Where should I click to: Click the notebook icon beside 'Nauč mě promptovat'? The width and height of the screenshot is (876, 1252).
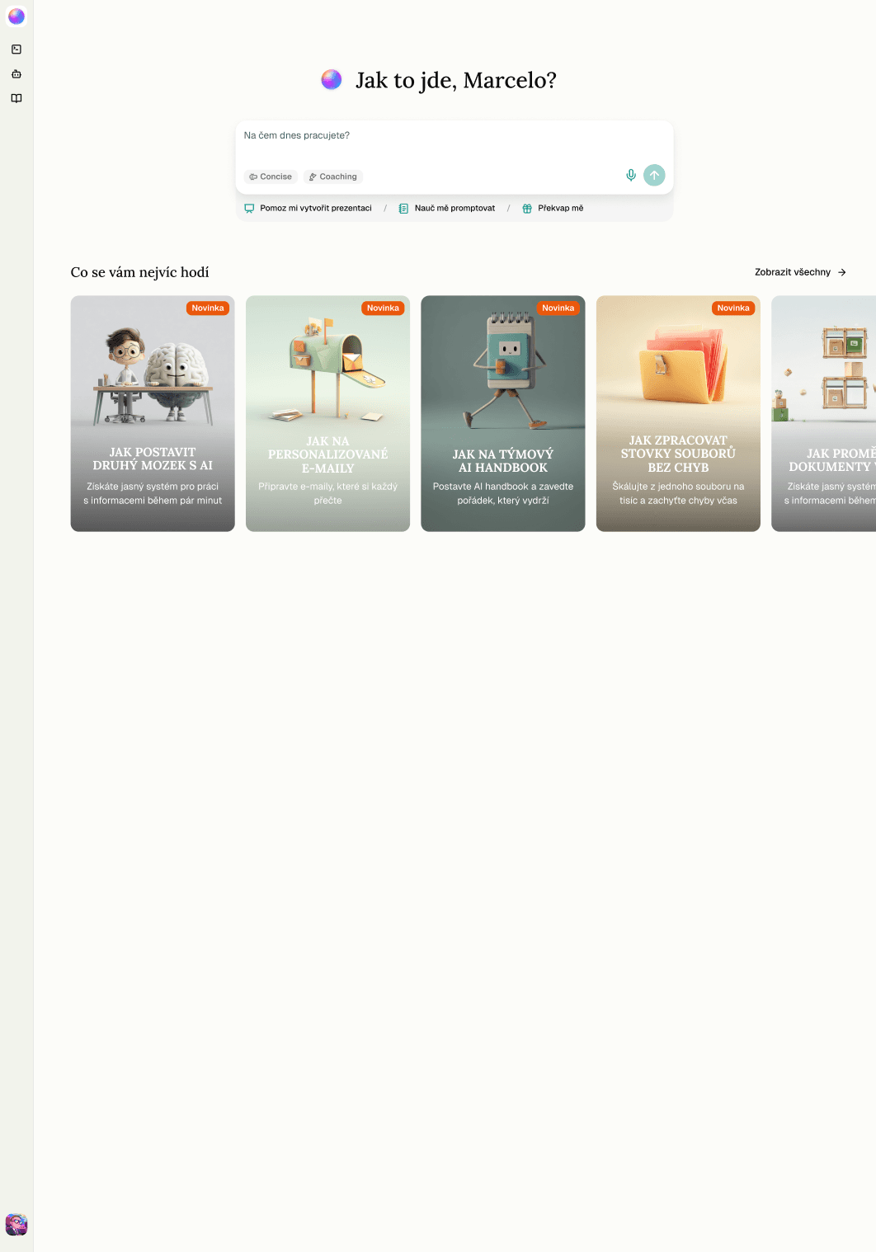pos(403,209)
